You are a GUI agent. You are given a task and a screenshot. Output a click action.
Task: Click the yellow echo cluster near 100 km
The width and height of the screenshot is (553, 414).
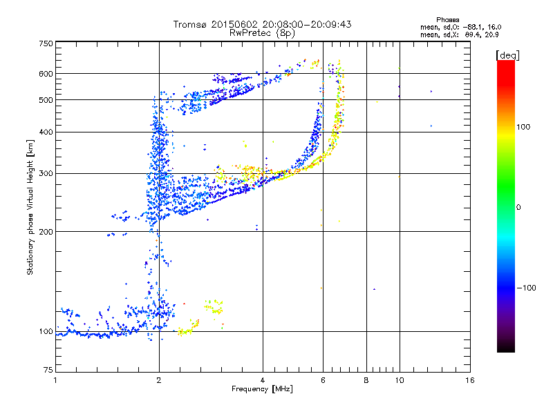(188, 328)
